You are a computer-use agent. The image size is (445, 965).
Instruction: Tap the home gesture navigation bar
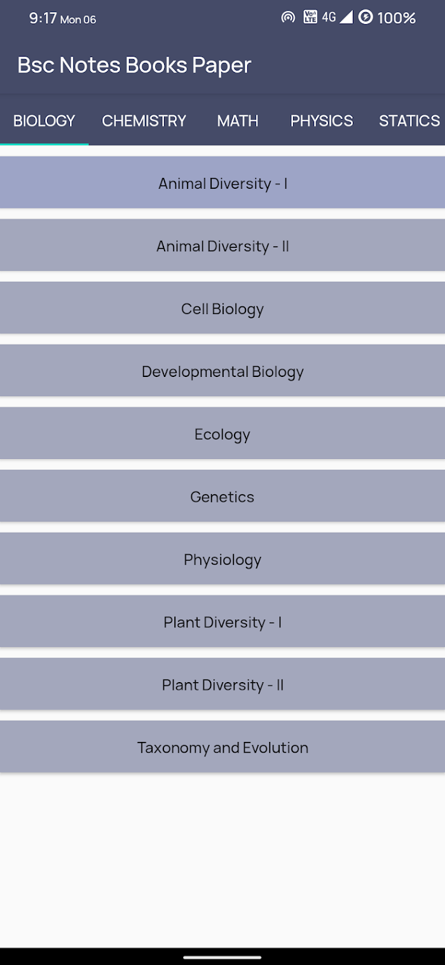tap(222, 957)
